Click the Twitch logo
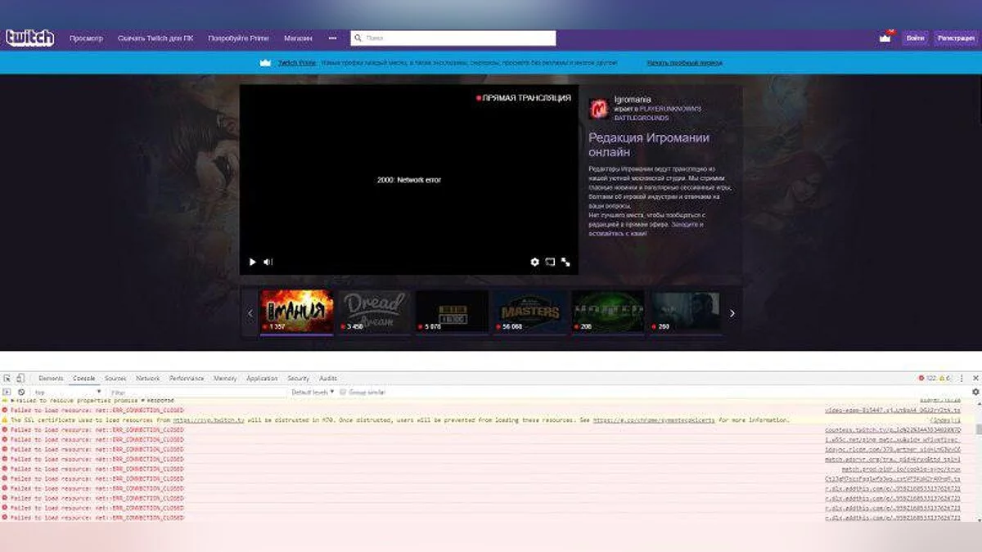This screenshot has width=982, height=552. click(x=29, y=38)
